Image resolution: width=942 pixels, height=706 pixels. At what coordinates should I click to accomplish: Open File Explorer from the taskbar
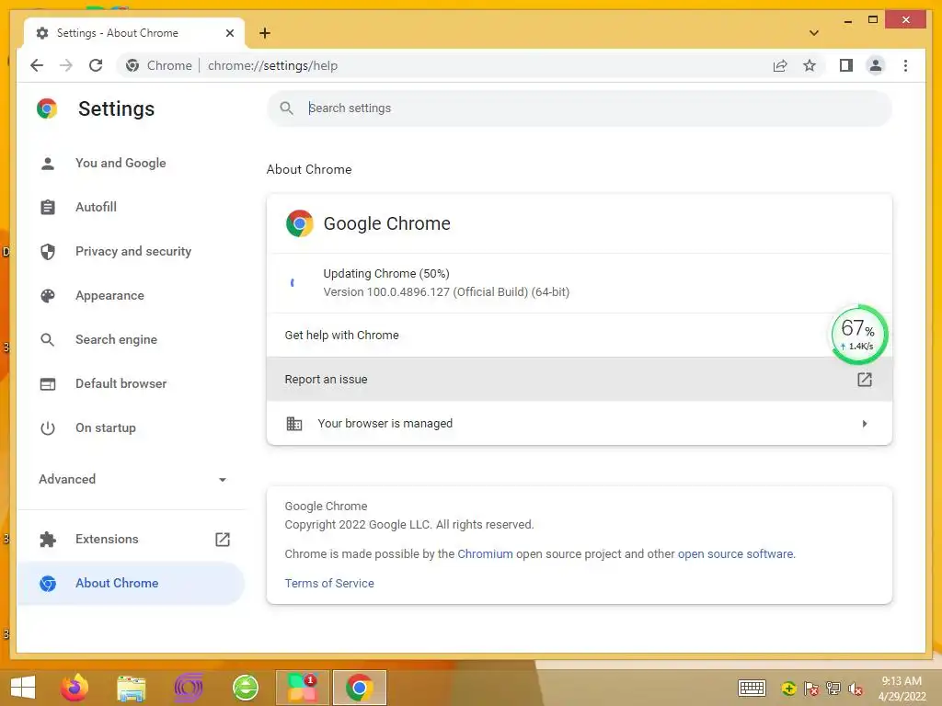[x=131, y=688]
